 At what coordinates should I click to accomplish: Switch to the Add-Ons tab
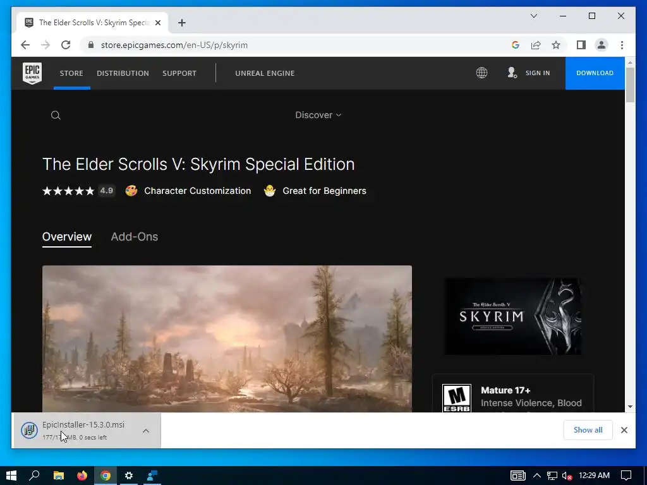click(x=135, y=237)
